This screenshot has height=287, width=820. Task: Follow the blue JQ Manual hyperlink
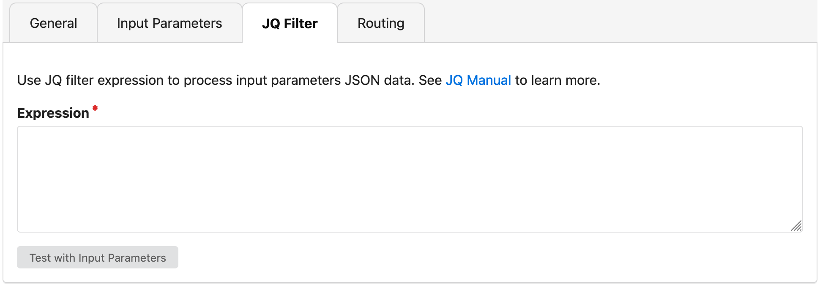[478, 80]
